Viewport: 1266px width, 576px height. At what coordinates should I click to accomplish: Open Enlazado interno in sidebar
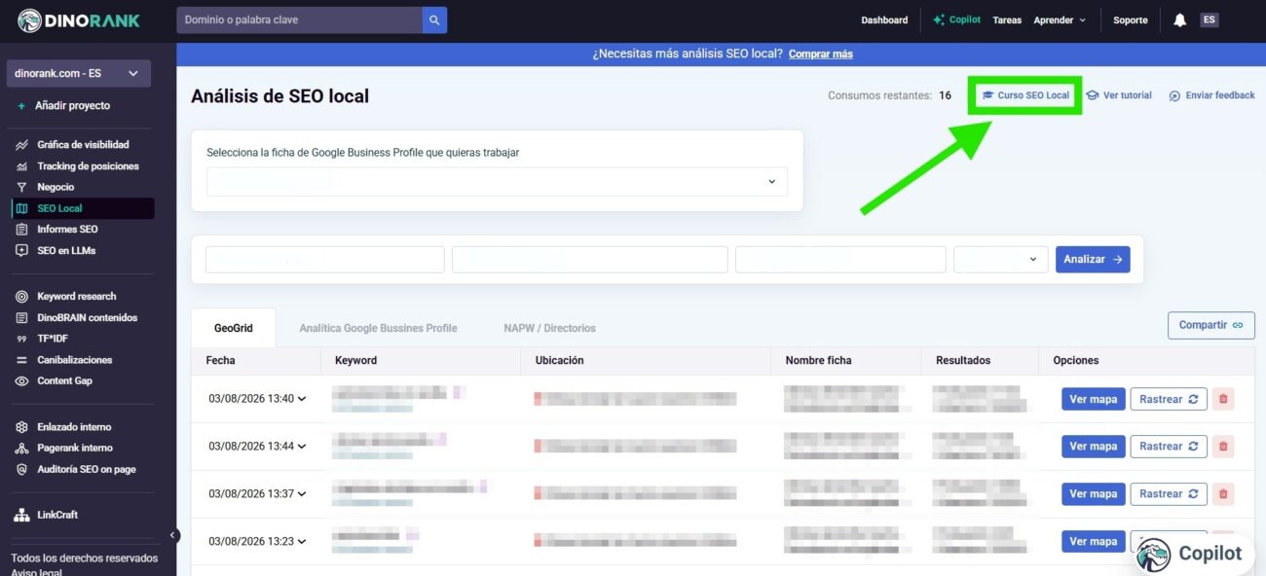pyautogui.click(x=74, y=427)
